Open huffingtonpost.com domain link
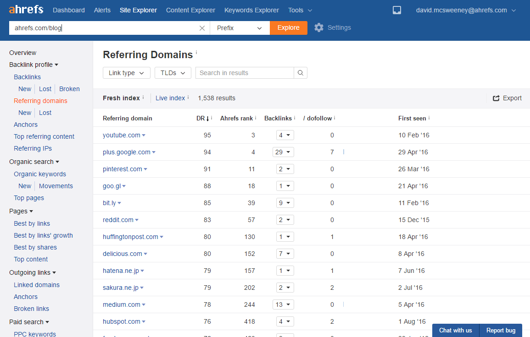Viewport: 530px width, 337px height. coord(130,237)
